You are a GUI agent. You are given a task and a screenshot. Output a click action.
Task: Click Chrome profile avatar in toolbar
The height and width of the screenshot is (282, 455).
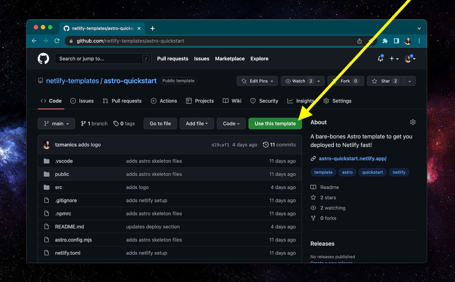(x=408, y=41)
